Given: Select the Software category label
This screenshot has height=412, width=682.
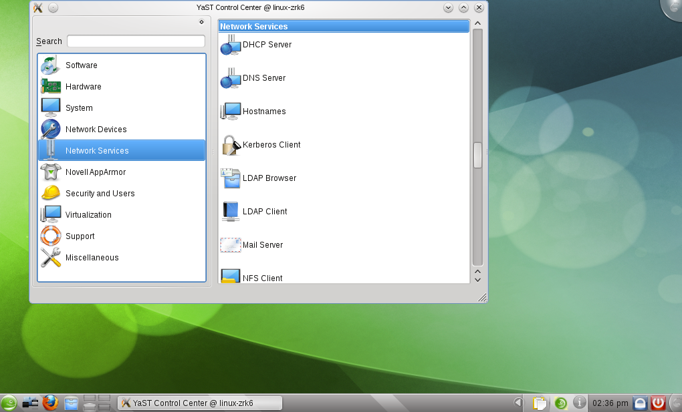Looking at the screenshot, I should click(82, 65).
